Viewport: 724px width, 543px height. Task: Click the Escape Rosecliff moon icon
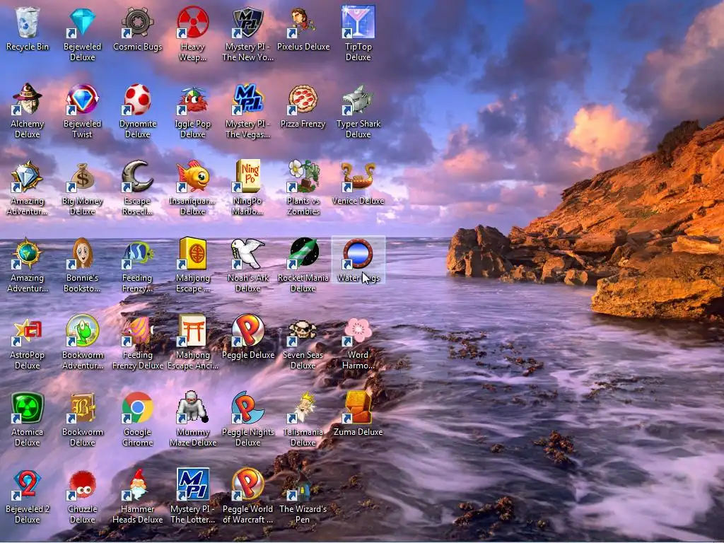tap(137, 176)
